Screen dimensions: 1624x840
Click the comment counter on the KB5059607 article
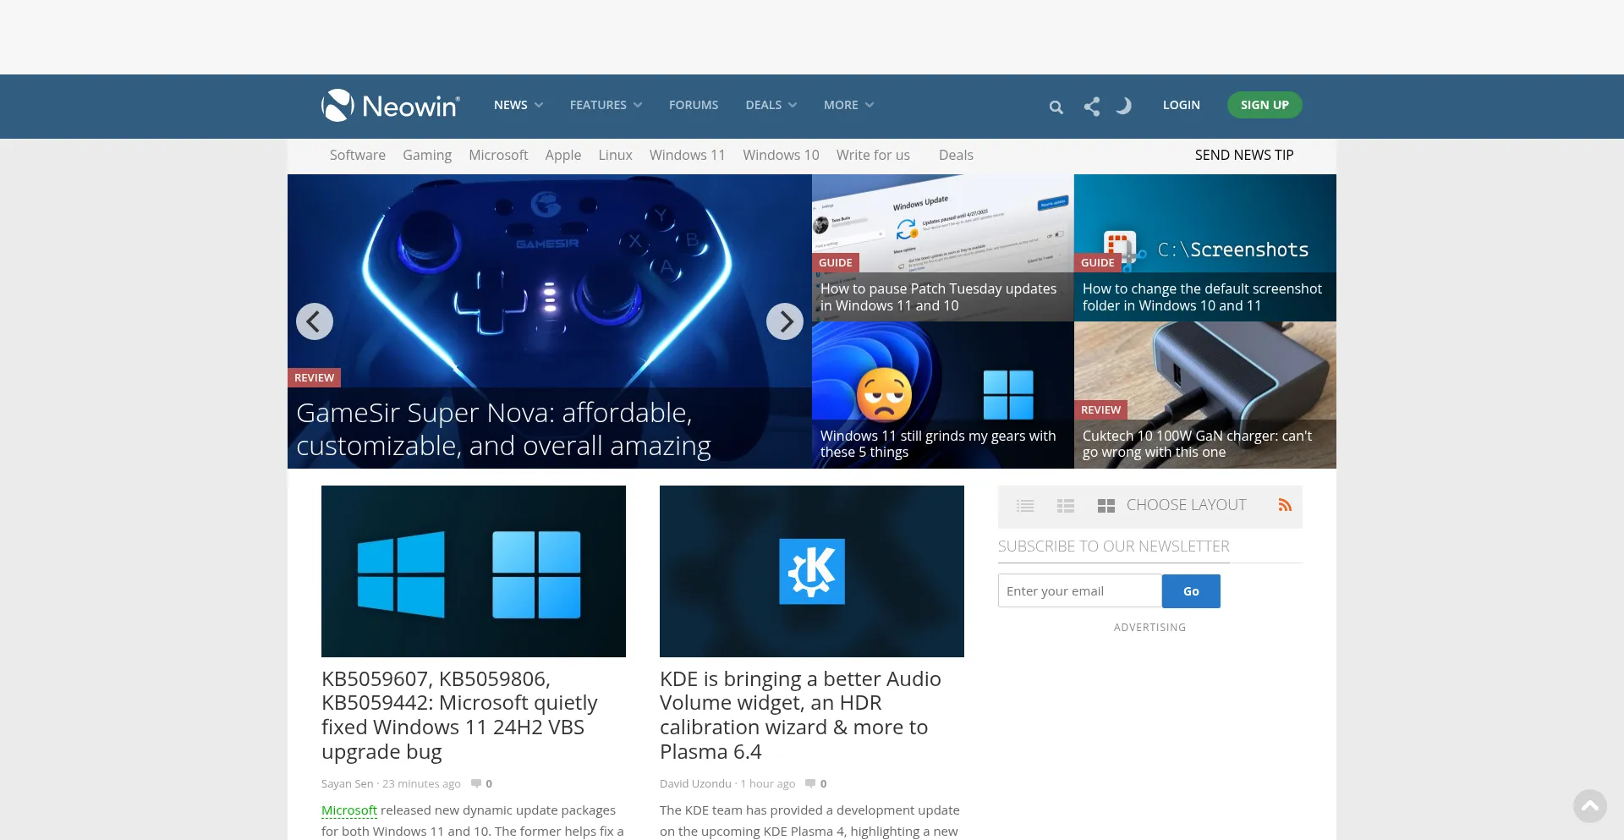tap(481, 783)
